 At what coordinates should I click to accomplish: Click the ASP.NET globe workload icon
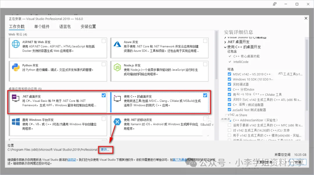[16, 44]
